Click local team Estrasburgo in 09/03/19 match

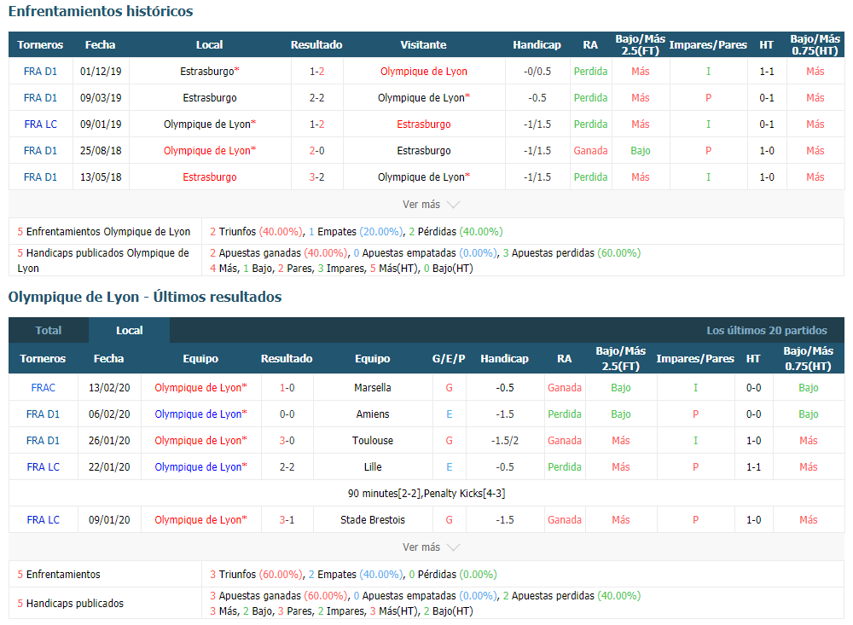pyautogui.click(x=210, y=98)
